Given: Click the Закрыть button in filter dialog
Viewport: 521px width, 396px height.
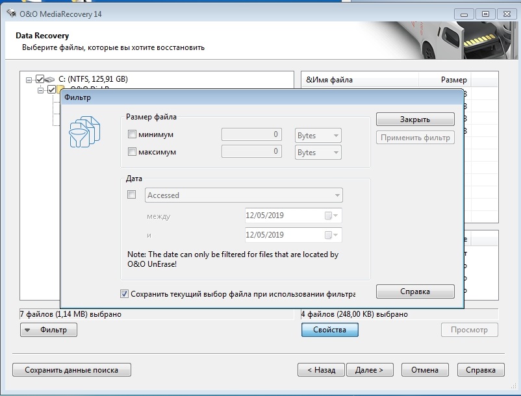Looking at the screenshot, I should (x=415, y=119).
